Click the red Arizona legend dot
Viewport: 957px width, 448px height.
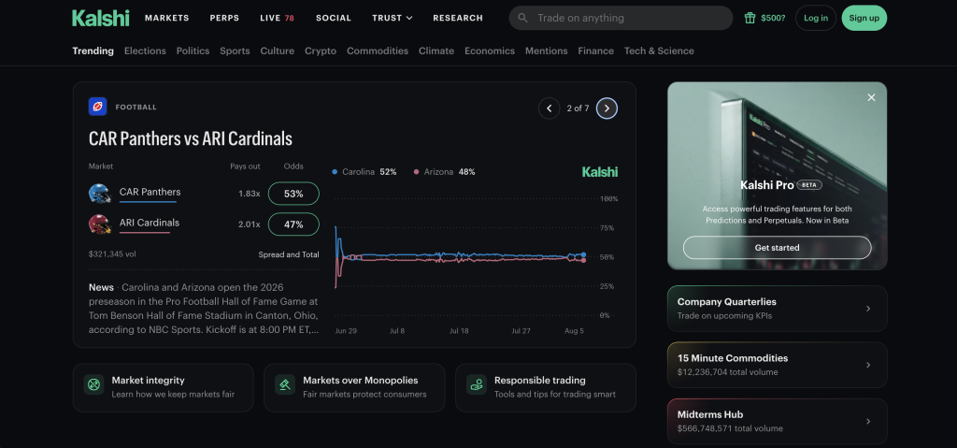pos(416,172)
